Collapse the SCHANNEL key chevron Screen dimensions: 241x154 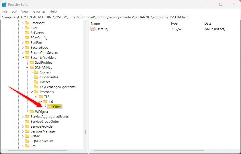pyautogui.click(x=27, y=67)
